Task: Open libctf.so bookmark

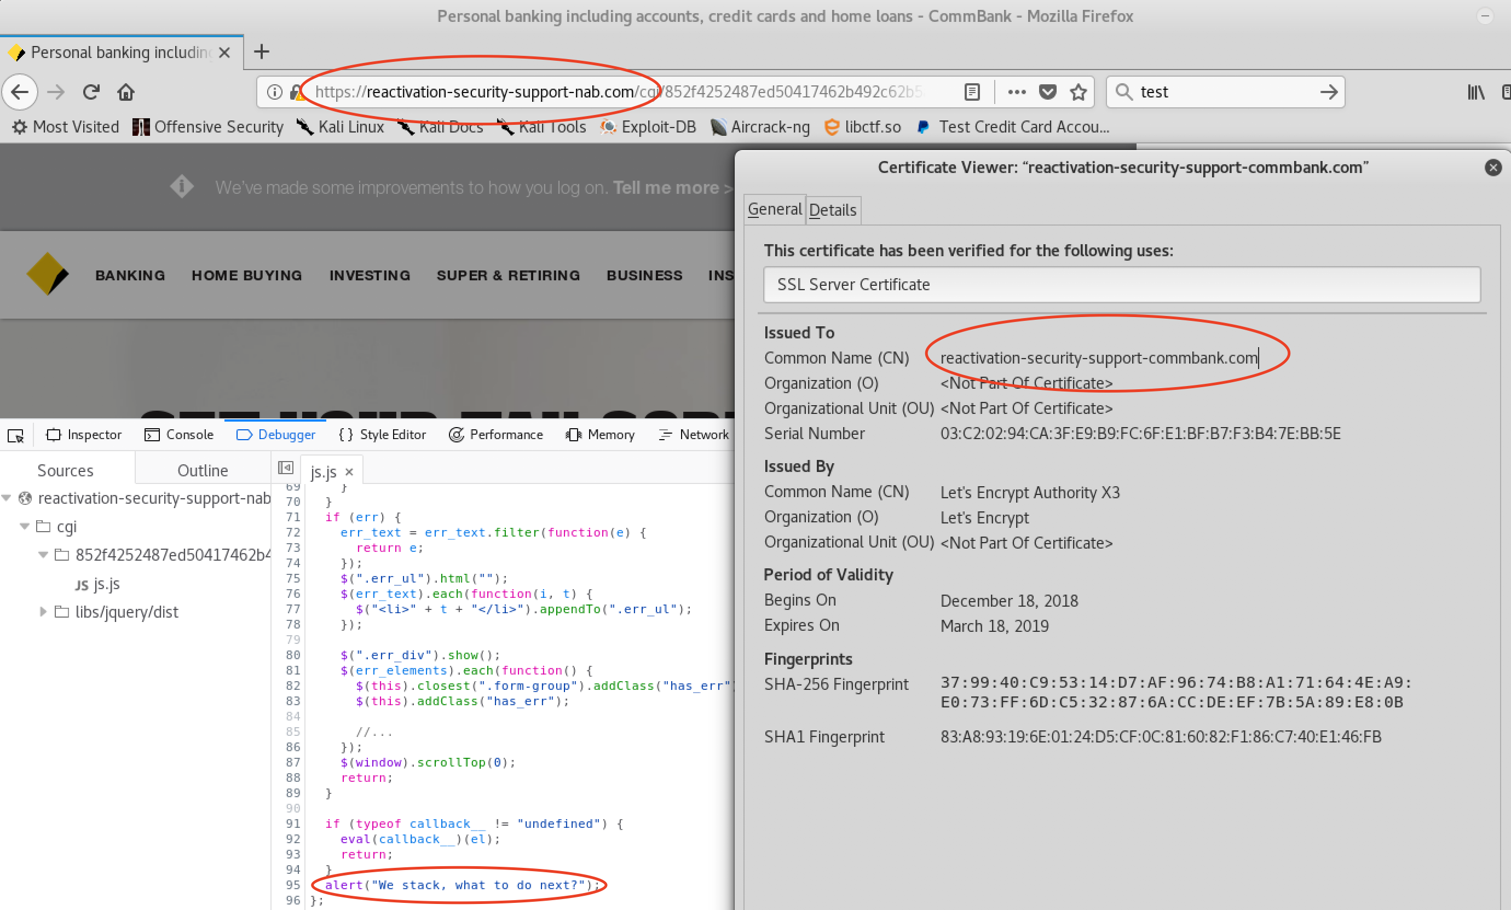Action: pos(862,127)
